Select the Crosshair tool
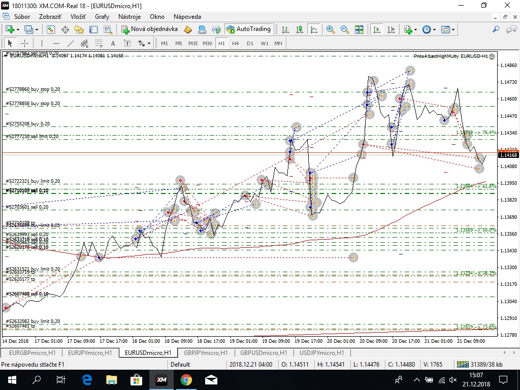 24,44
